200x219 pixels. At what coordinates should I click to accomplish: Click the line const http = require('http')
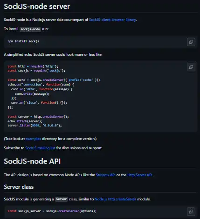[x=33, y=66]
